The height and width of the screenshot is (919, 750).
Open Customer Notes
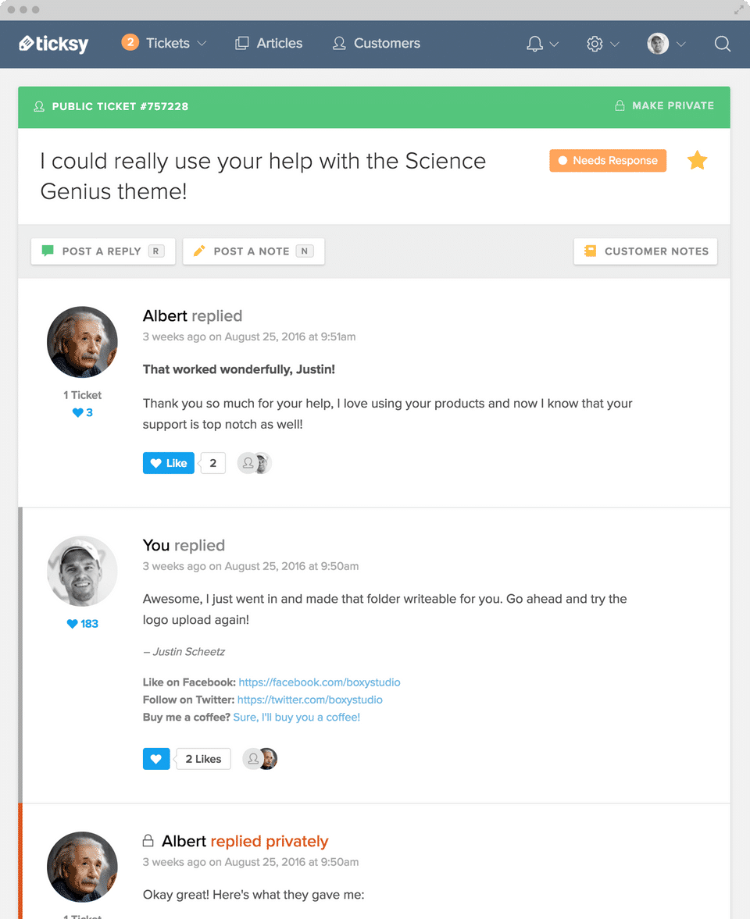tap(645, 251)
